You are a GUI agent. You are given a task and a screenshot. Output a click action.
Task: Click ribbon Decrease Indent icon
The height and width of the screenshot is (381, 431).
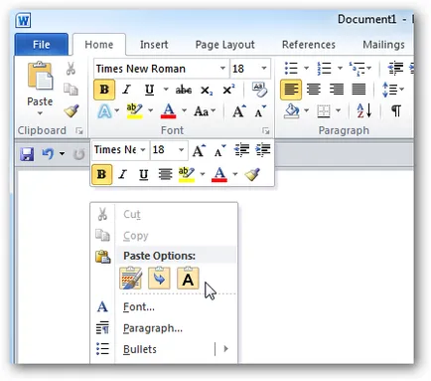(395, 69)
